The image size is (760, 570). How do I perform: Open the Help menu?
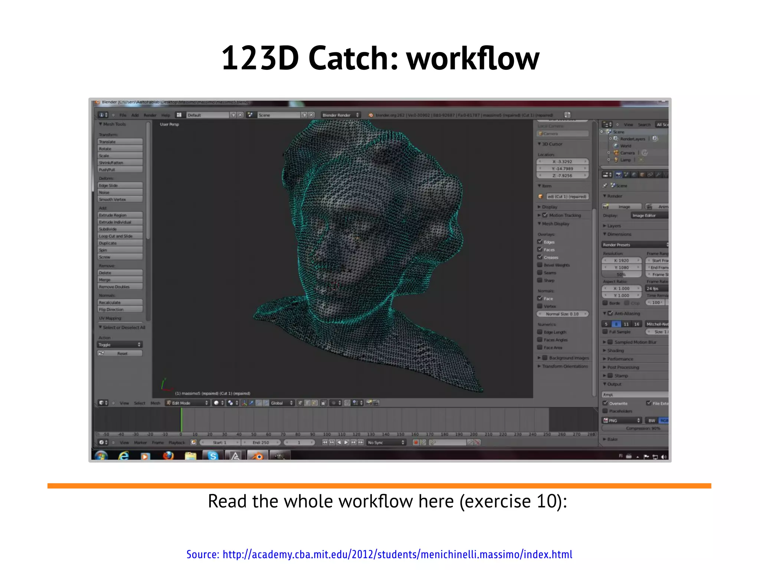coord(166,115)
